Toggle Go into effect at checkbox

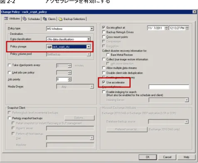pos(104,27)
